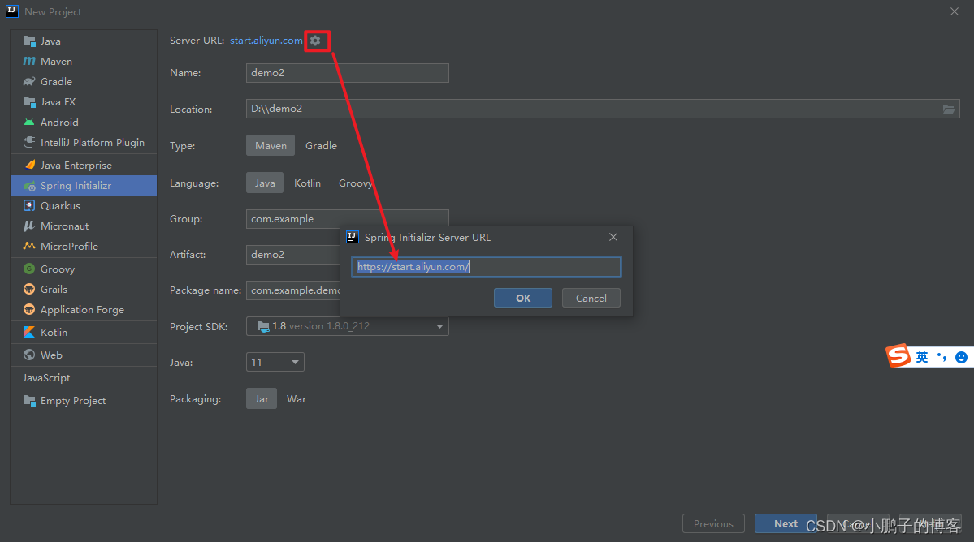974x542 pixels.
Task: Open the Project SDK dropdown
Action: [x=347, y=326]
